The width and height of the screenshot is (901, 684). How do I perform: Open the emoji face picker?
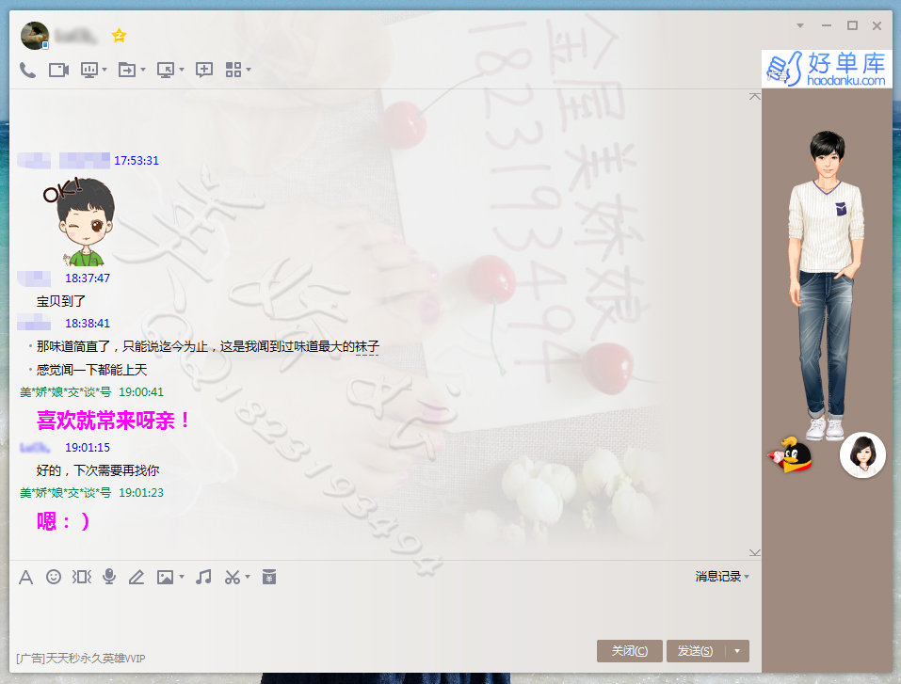pyautogui.click(x=54, y=577)
